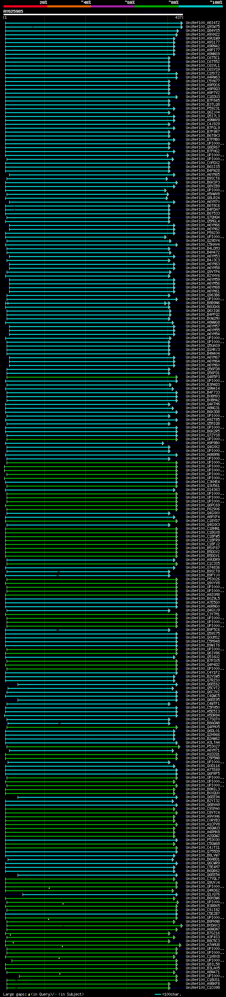Select label UniRef100_A9UDR9
This screenshot has height=997, width=226.
tap(202, 560)
